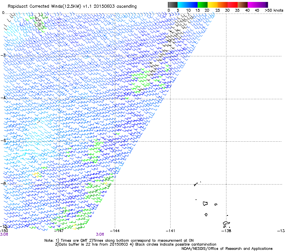Click the "-8" latitude axis label
Viewport: 285px width, 251px height.
tap(3, 183)
